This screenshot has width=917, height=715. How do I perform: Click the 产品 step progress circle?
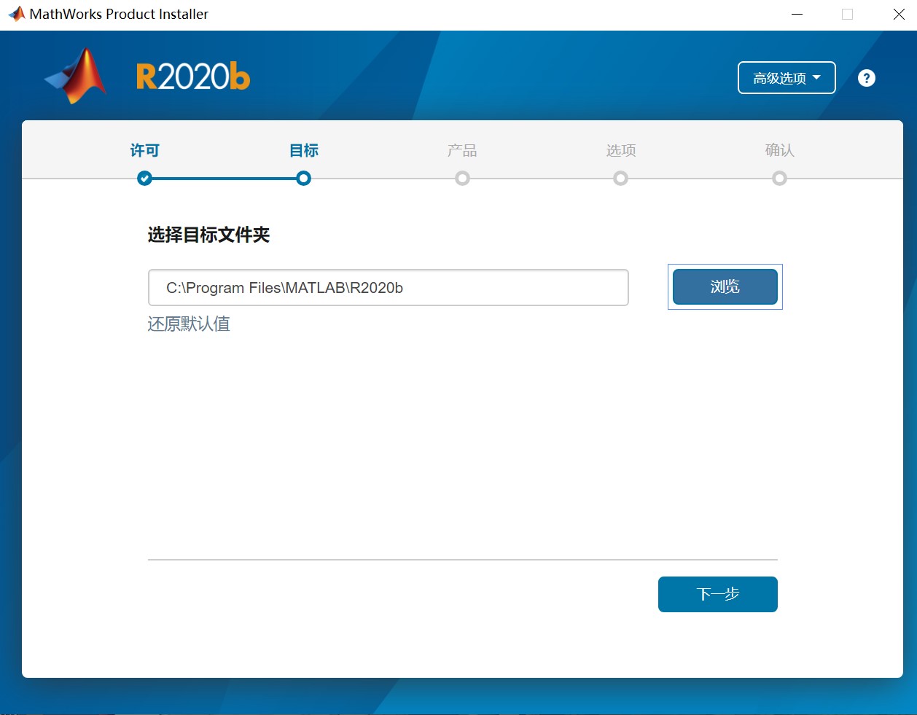point(462,178)
